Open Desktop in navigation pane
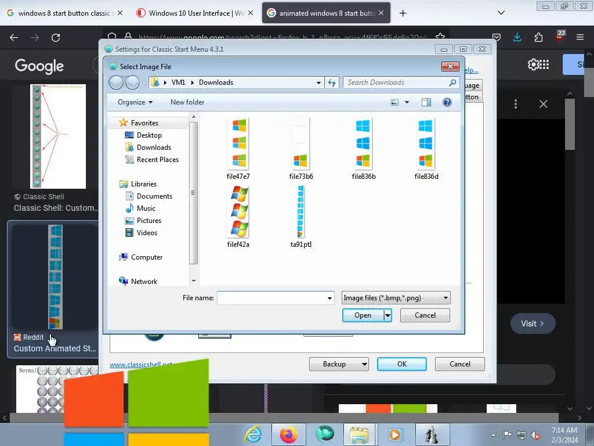594x446 pixels. [149, 135]
